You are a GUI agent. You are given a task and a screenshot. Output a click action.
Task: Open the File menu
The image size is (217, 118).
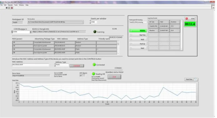[2, 5]
